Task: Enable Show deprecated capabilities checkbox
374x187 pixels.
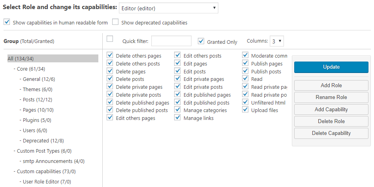Action: coord(115,22)
